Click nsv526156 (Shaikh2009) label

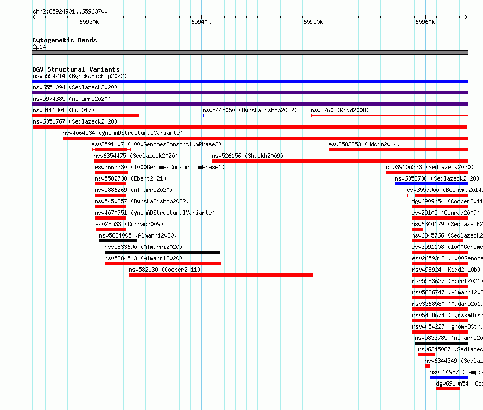[x=247, y=156]
